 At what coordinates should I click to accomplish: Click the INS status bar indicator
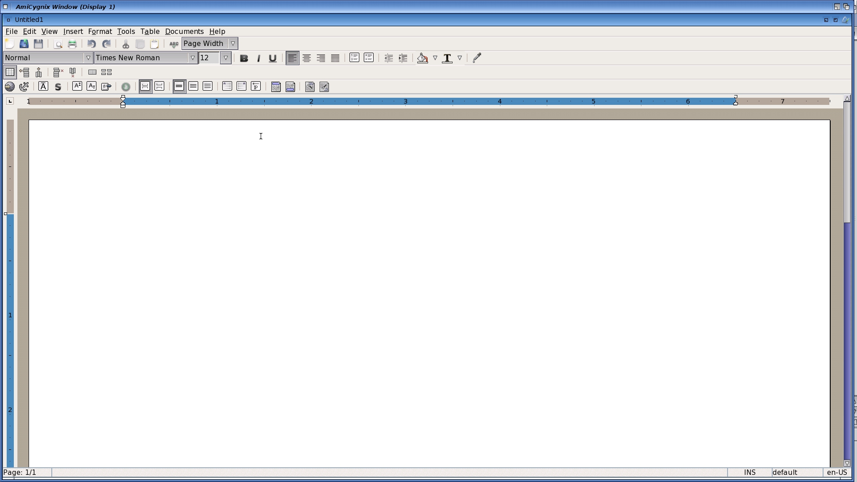click(x=750, y=473)
